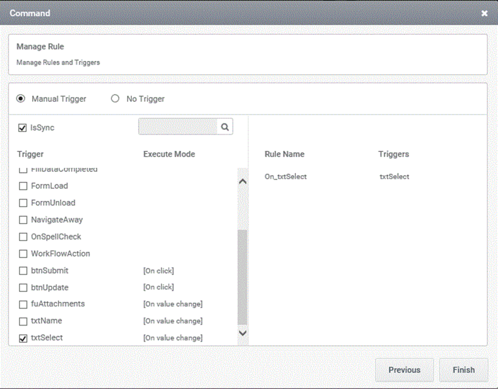Check the OnSpellCheck trigger
The width and height of the screenshot is (498, 389).
(23, 237)
